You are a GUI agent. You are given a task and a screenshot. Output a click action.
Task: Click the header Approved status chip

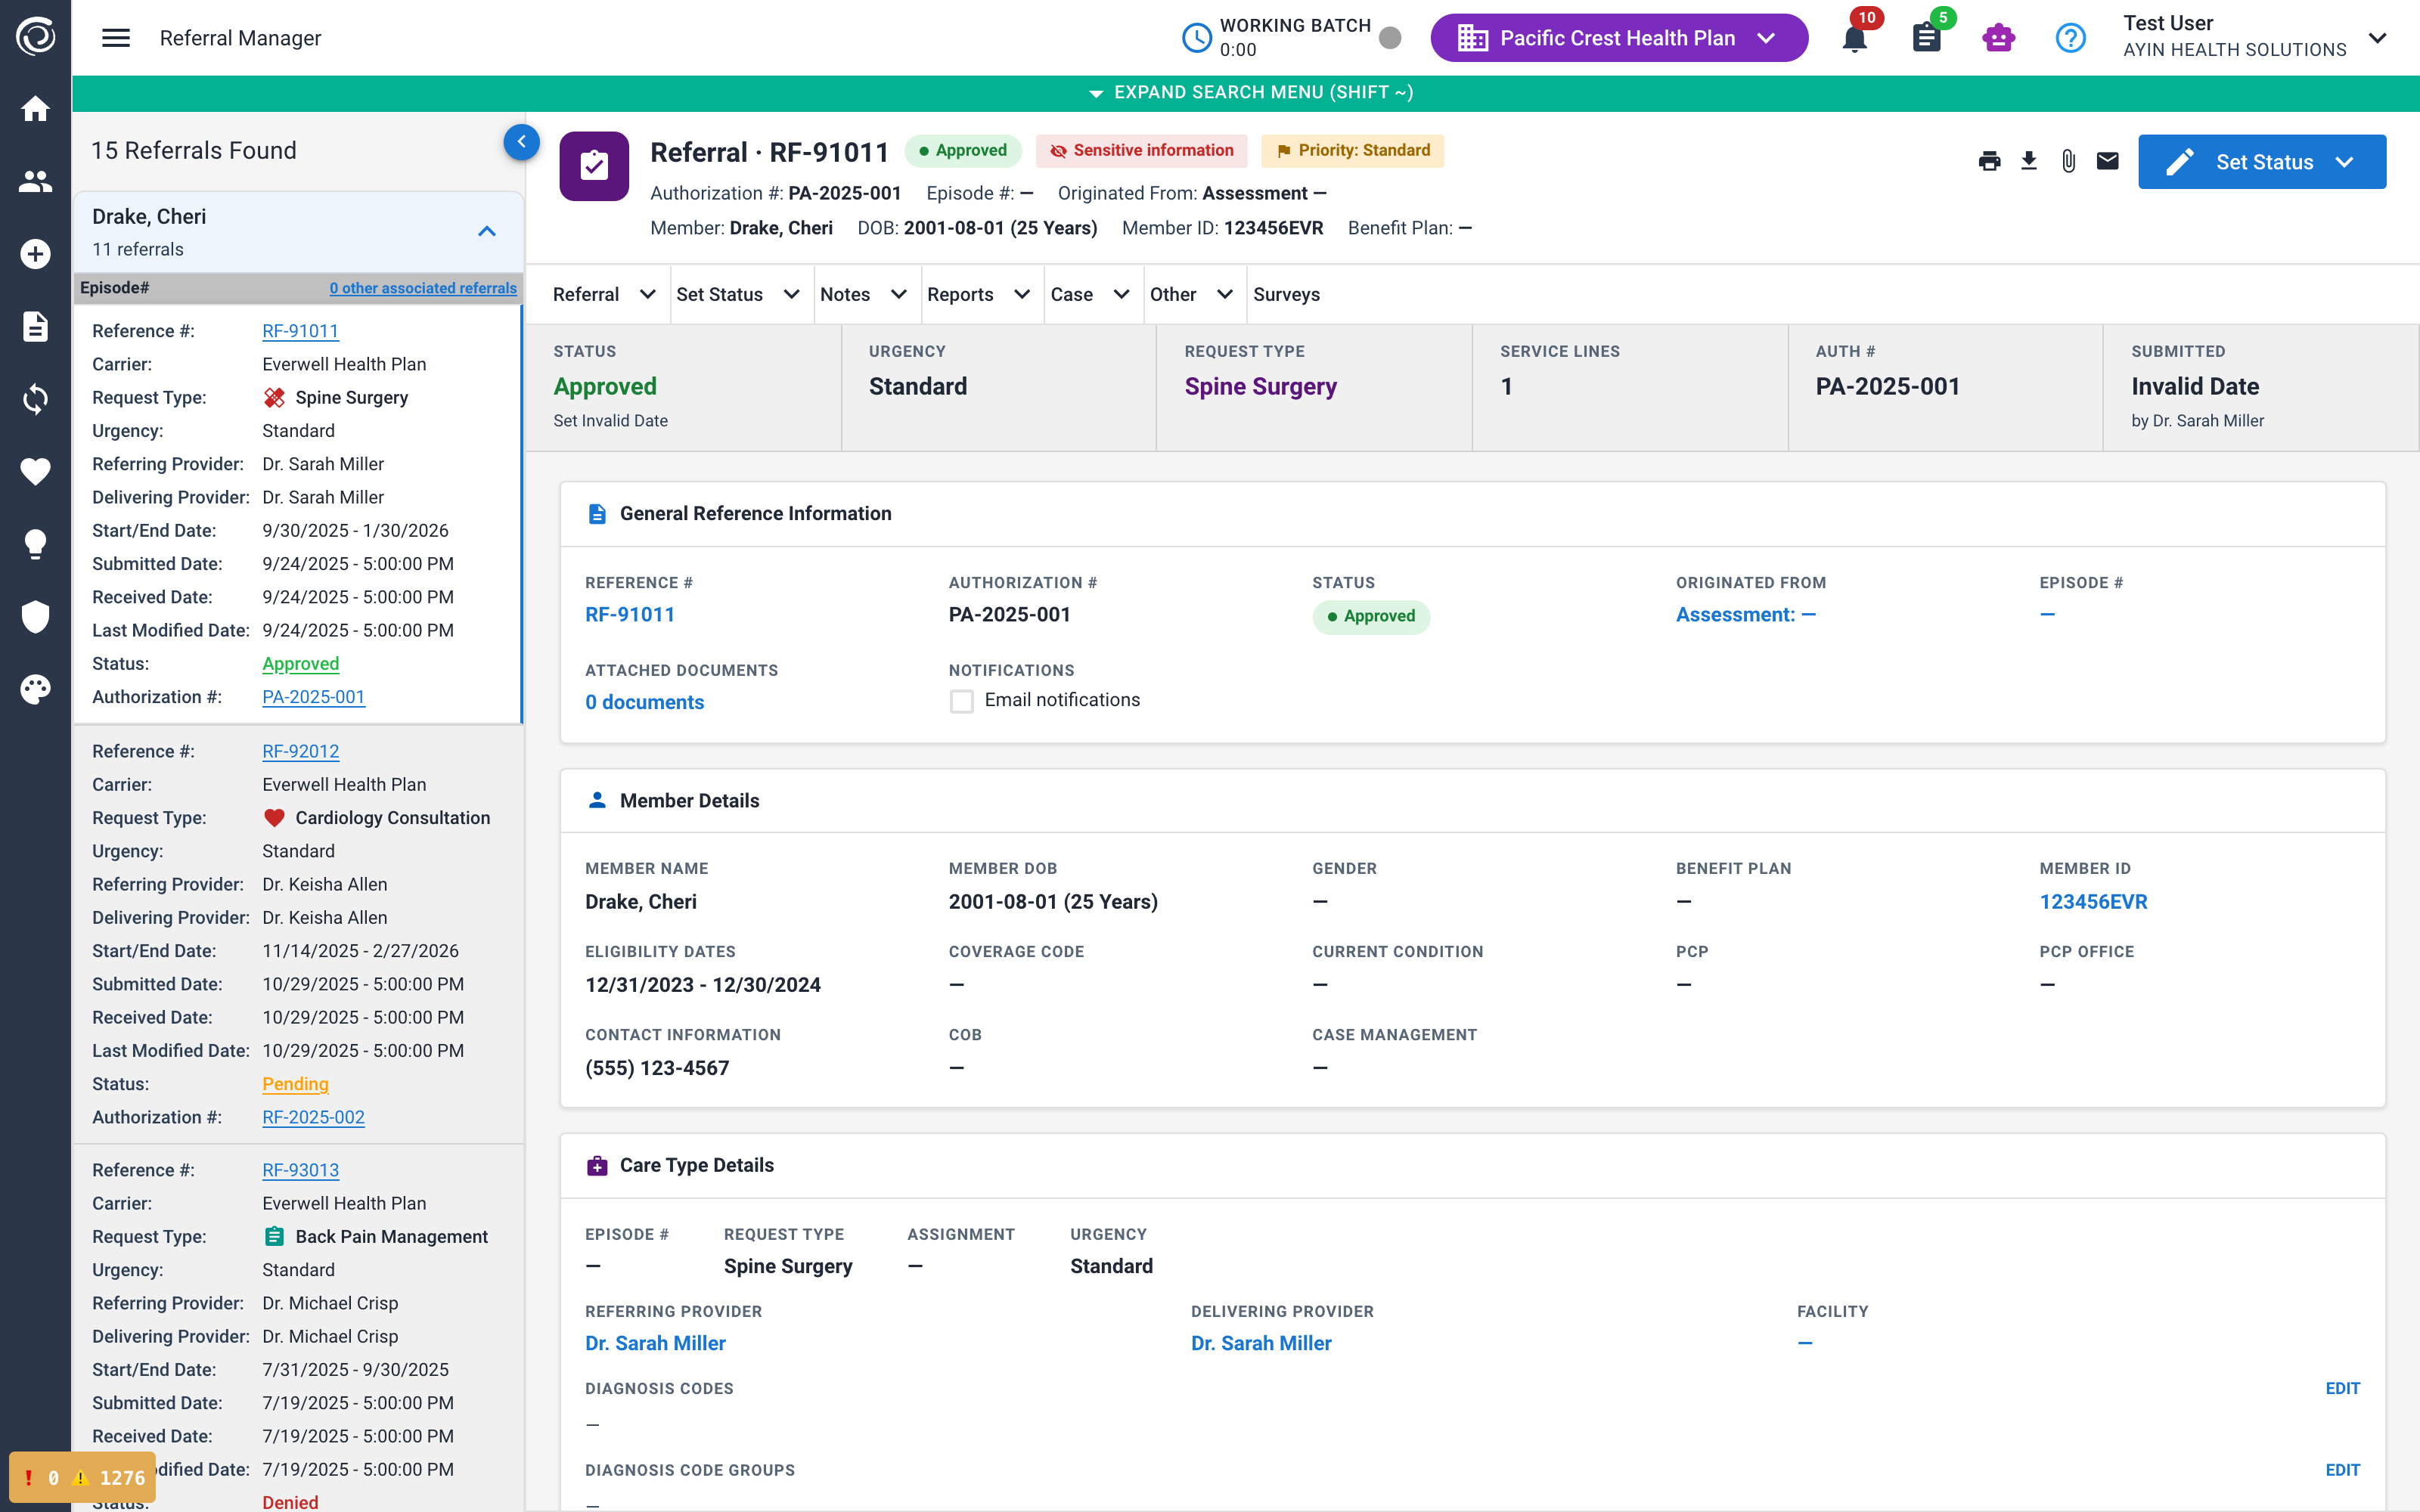pyautogui.click(x=963, y=151)
